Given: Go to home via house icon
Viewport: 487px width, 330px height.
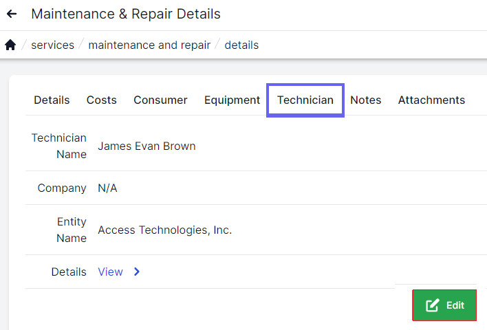Looking at the screenshot, I should pyautogui.click(x=10, y=45).
